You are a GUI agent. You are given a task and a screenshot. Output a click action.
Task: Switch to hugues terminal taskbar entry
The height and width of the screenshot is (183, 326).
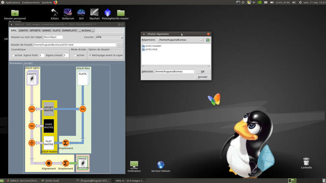click(93, 181)
